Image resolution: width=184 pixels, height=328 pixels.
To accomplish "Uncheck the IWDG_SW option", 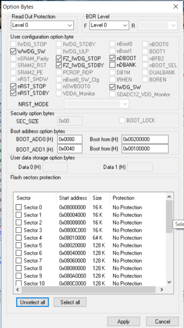I will tap(112, 87).
